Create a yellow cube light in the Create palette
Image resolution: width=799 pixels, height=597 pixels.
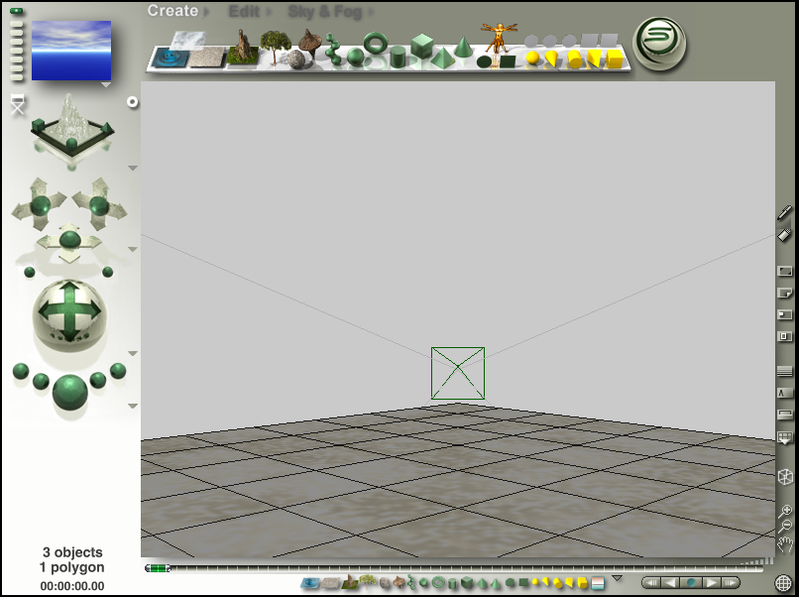click(x=615, y=59)
